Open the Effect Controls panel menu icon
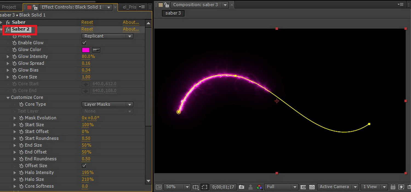 [x=142, y=7]
